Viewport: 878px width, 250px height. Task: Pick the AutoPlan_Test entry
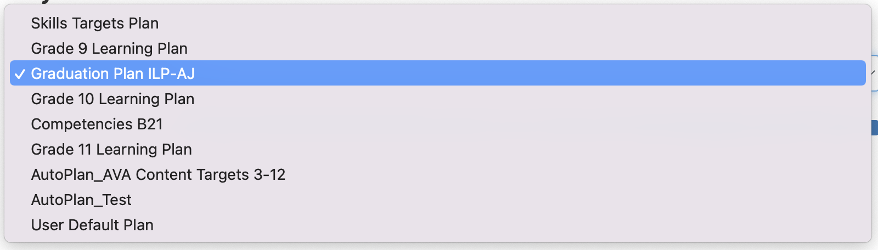point(81,200)
